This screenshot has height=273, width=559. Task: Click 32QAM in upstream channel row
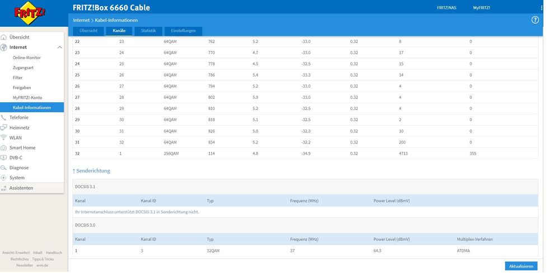tap(213, 251)
